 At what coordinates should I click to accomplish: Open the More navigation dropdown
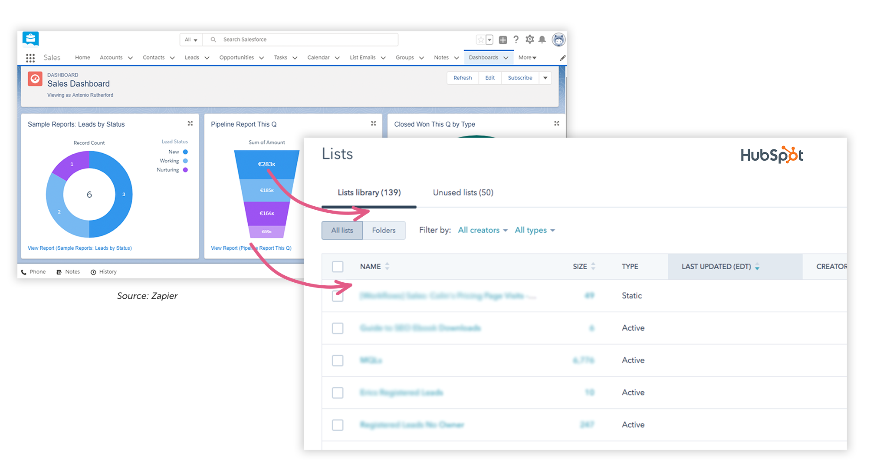pyautogui.click(x=527, y=57)
